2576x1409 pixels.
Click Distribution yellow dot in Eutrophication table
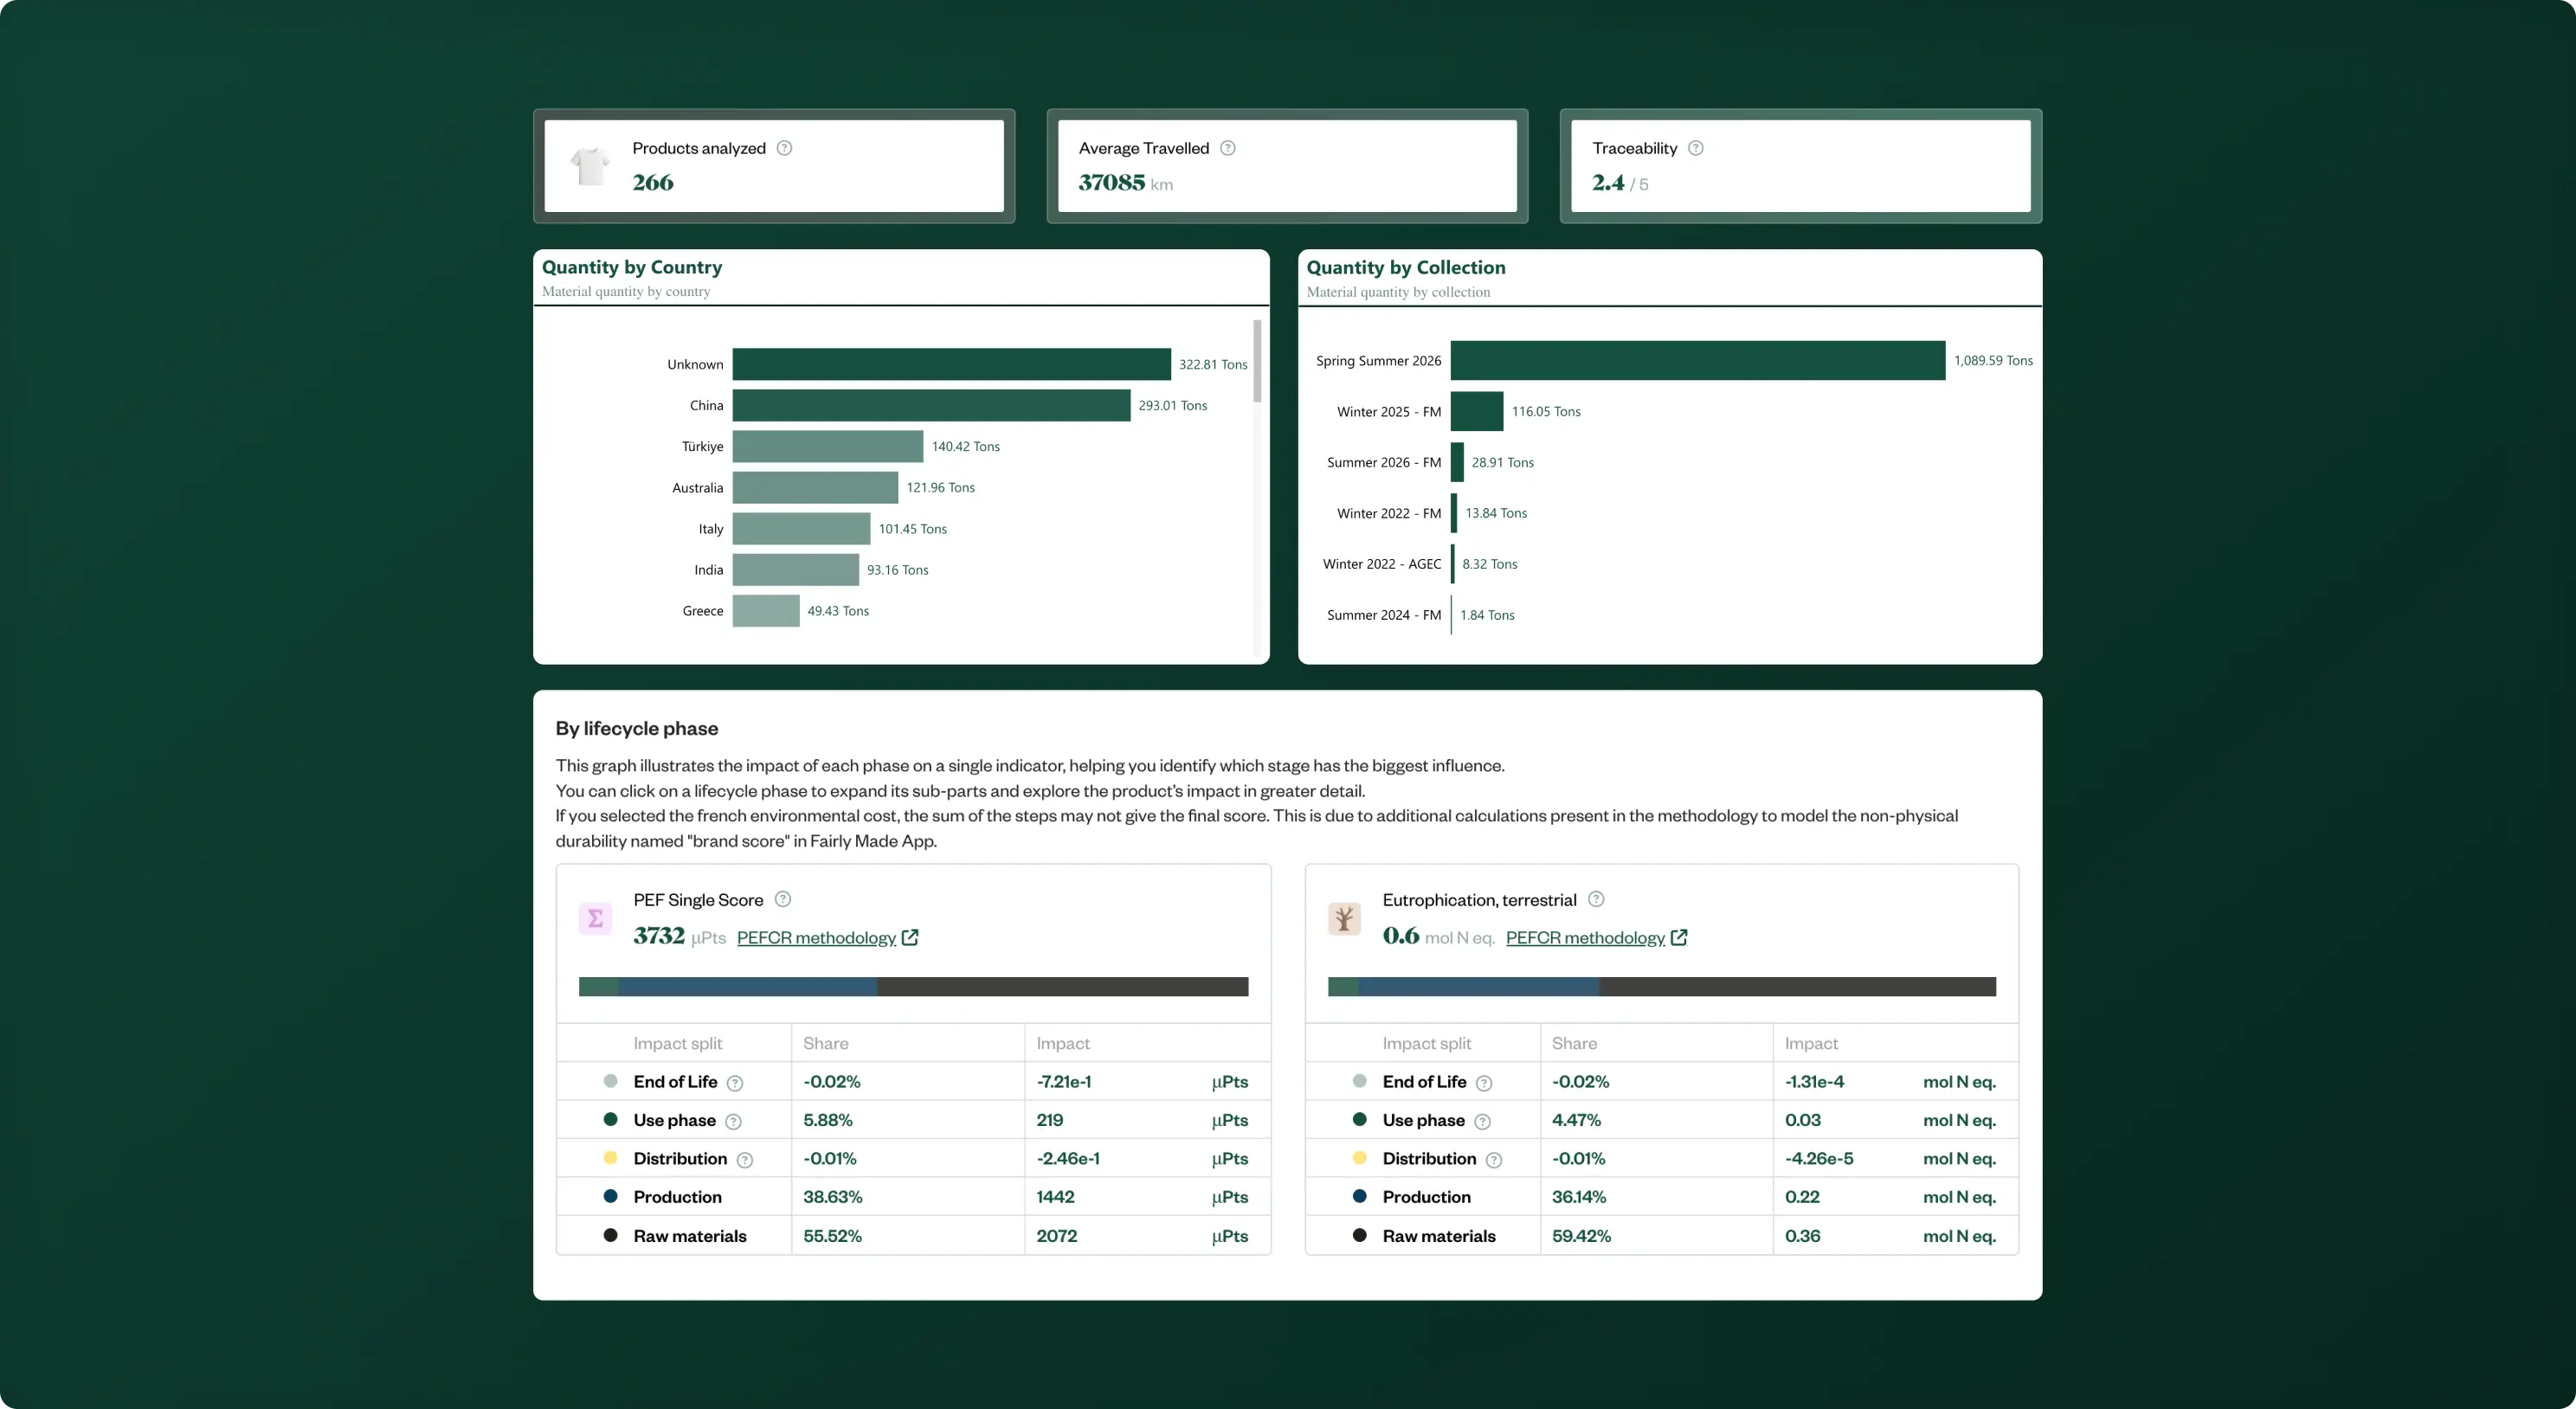[x=1359, y=1158]
